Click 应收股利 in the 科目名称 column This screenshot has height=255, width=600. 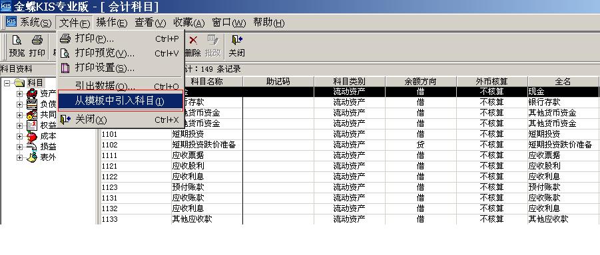[x=188, y=166]
